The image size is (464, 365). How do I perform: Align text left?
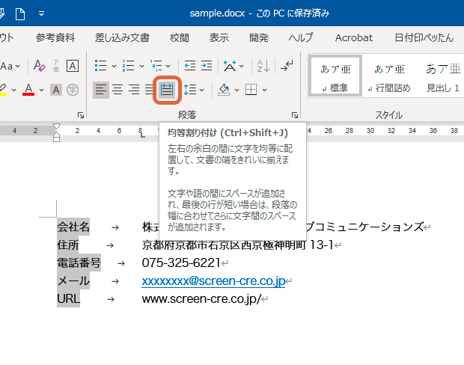click(x=101, y=90)
